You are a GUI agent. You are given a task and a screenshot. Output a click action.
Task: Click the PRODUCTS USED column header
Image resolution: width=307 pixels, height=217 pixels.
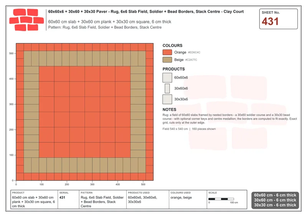coord(139,193)
